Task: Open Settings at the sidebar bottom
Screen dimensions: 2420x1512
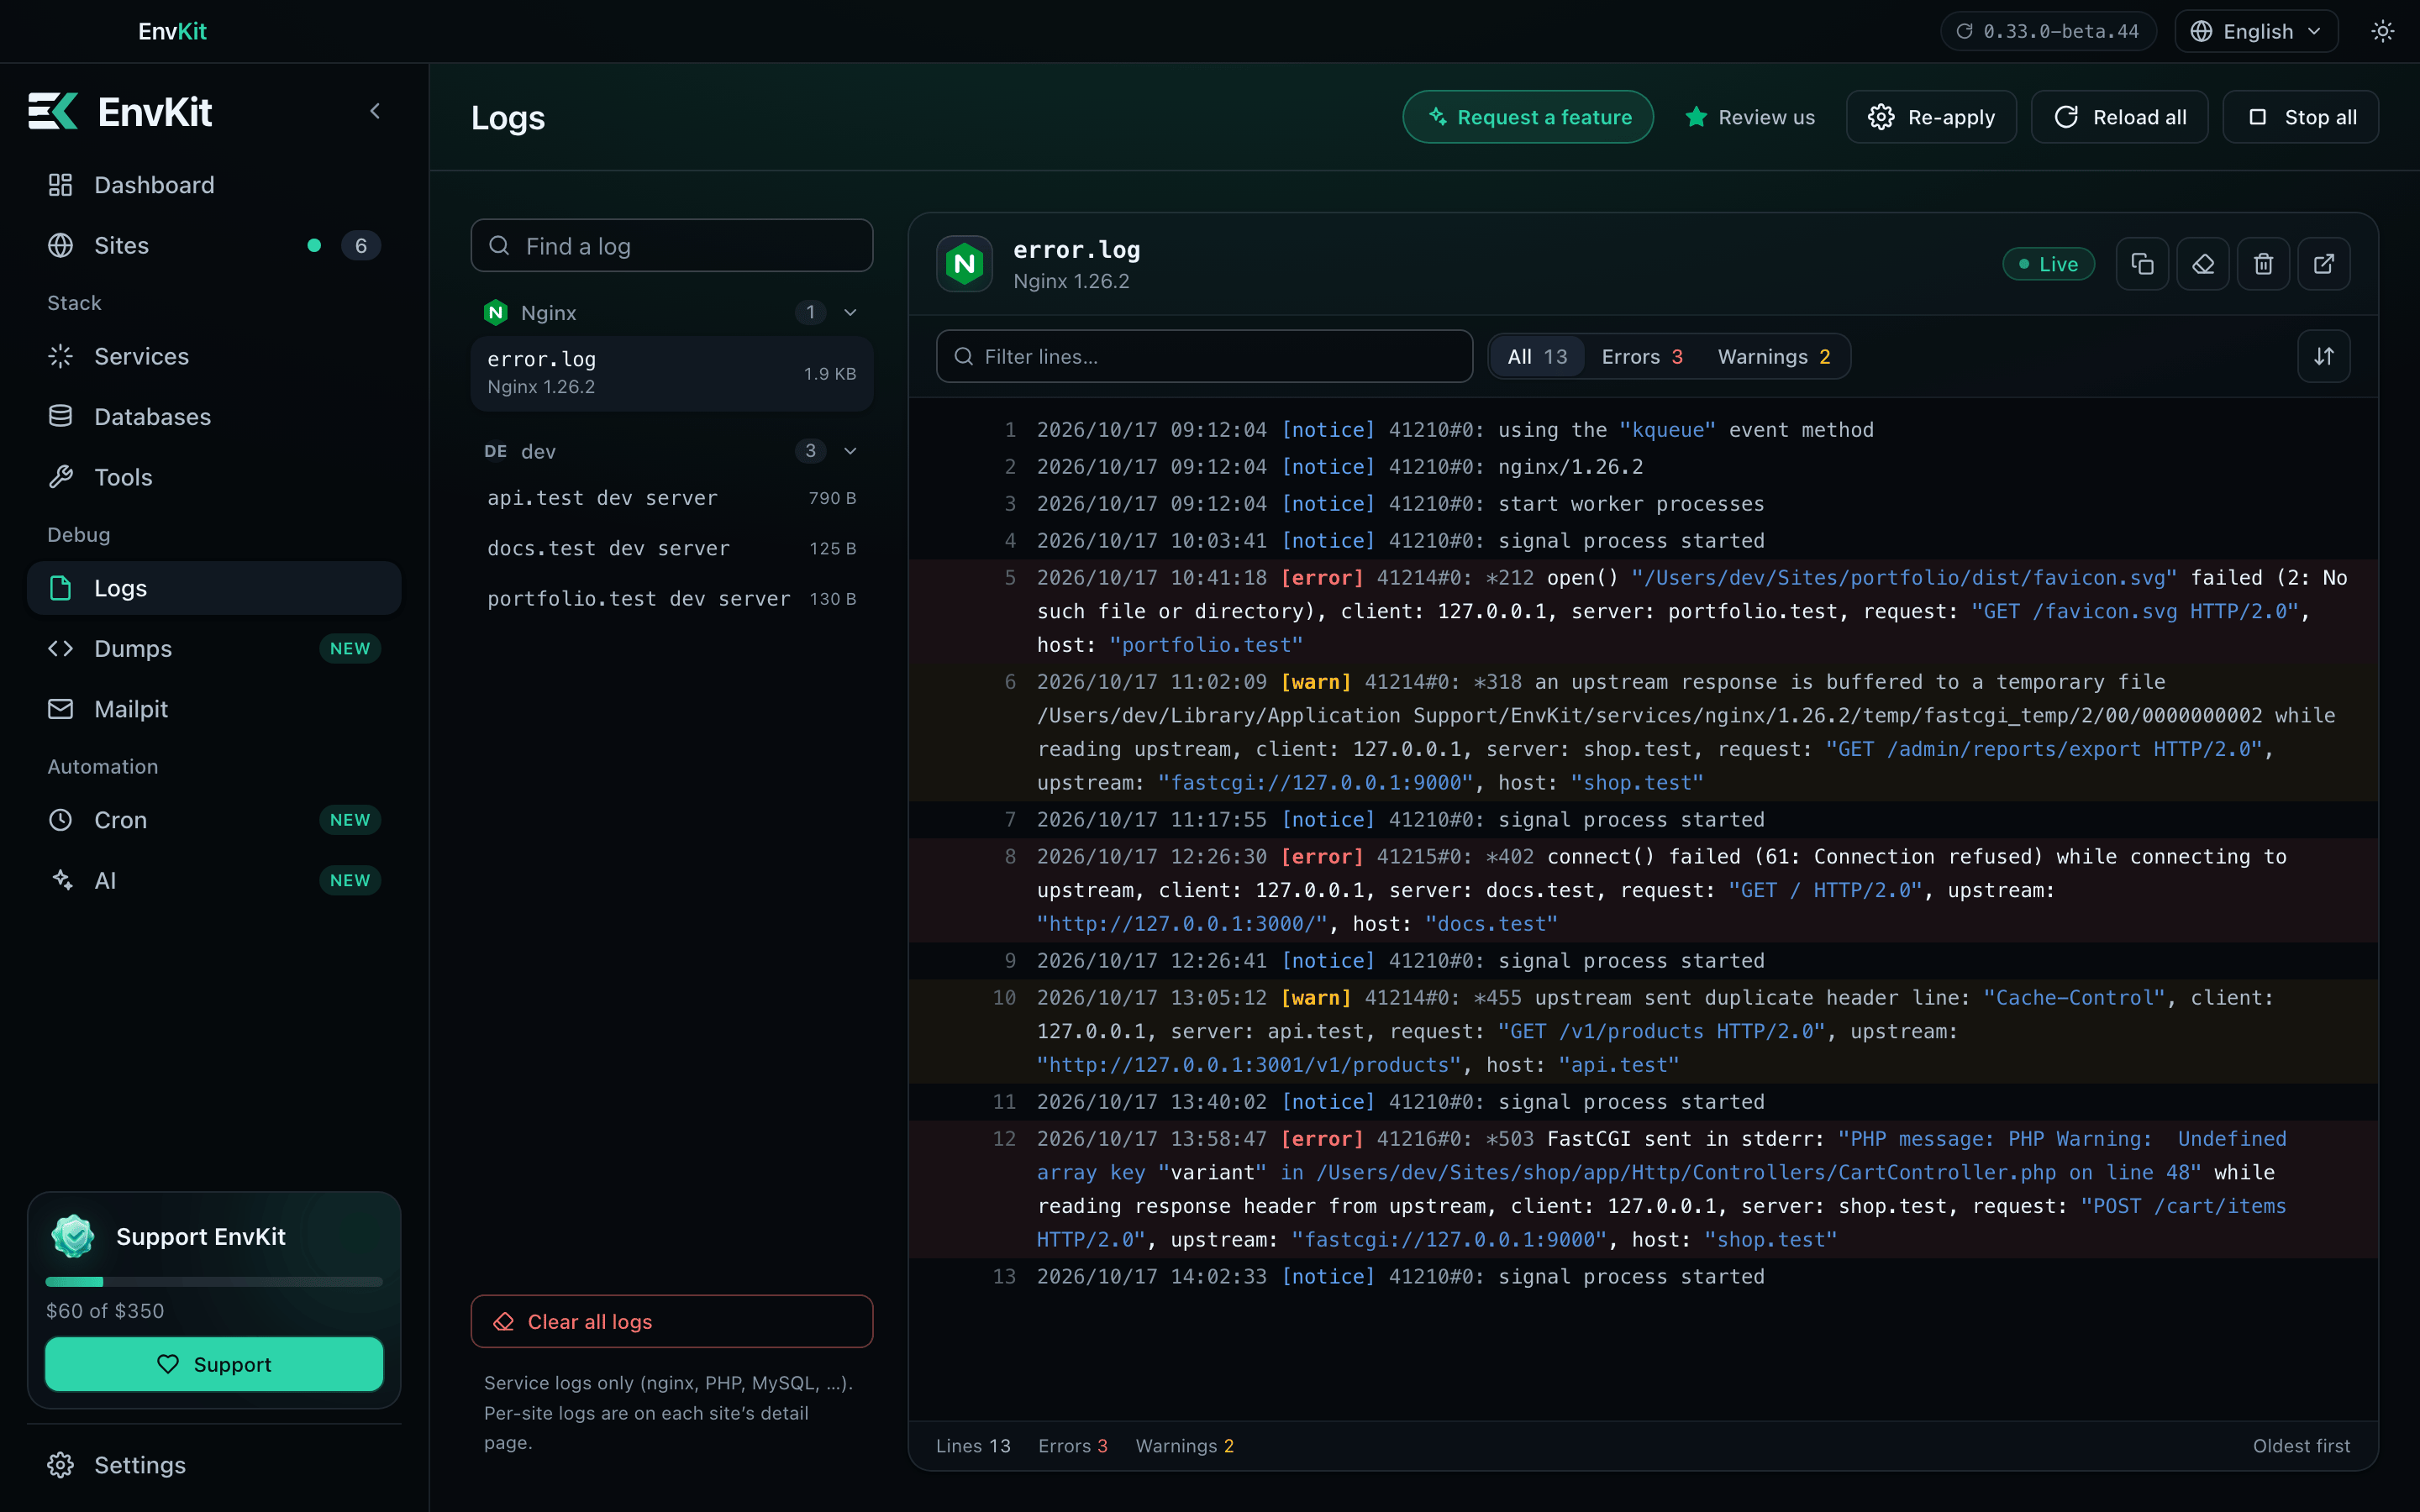Action: point(214,1465)
